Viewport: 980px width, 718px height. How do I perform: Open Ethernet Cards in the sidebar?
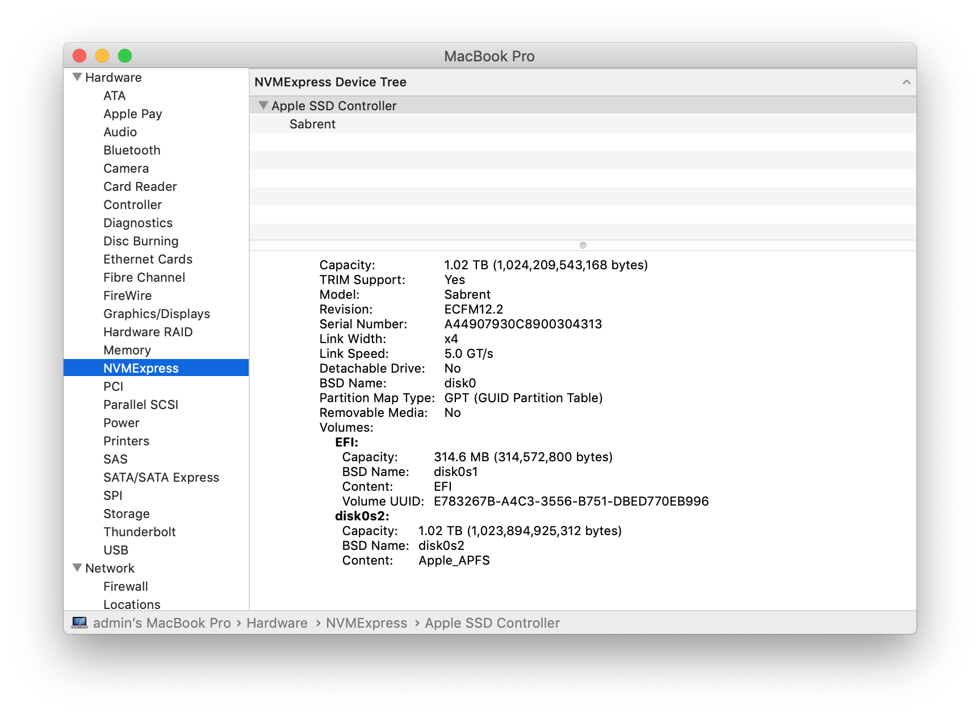(148, 259)
